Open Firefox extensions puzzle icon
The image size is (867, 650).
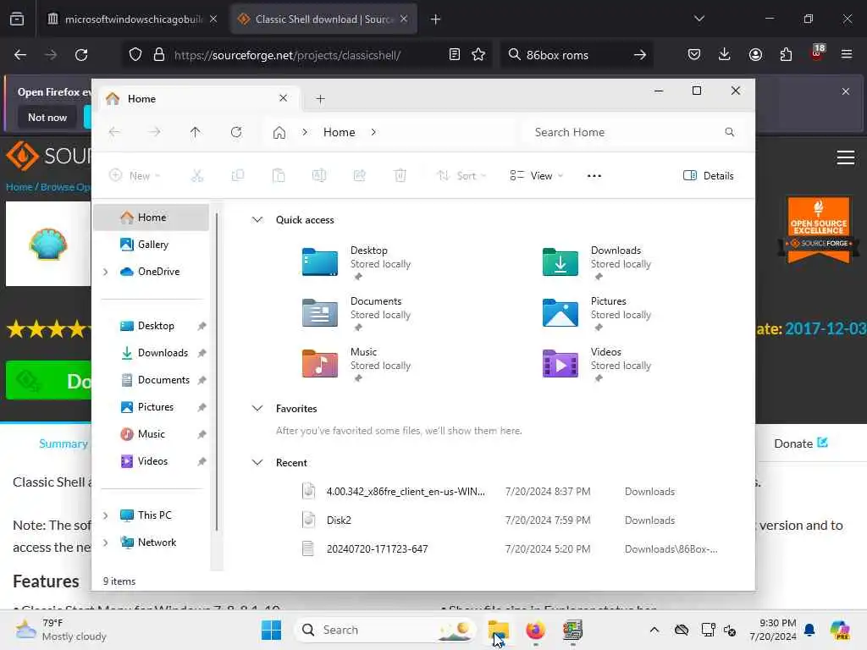(x=786, y=54)
